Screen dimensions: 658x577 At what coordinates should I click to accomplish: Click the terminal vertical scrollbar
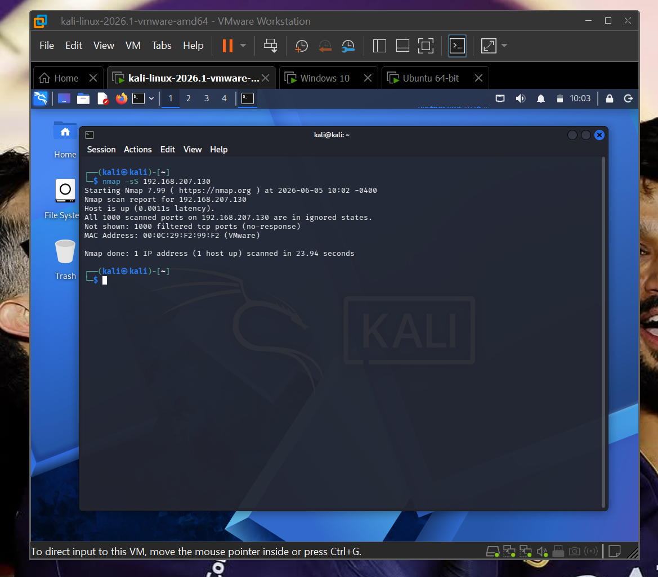(603, 332)
